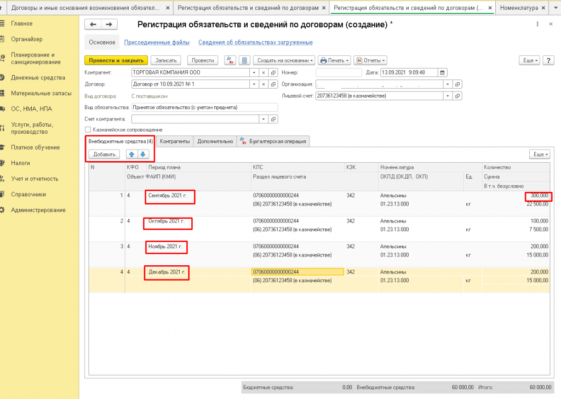Switch to the Контрагенты tab
Screen dimensions: 561x399
pyautogui.click(x=175, y=141)
